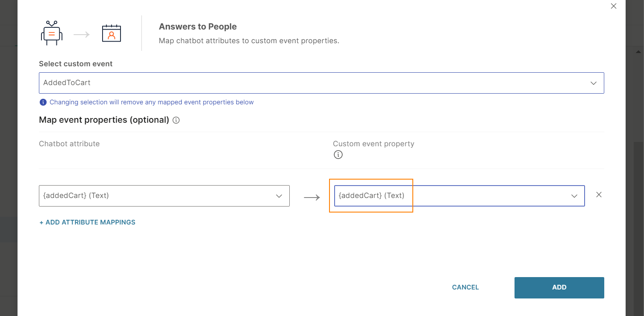Expand the Chatbot attribute {addedCart} dropdown
This screenshot has height=316, width=644.
164,196
